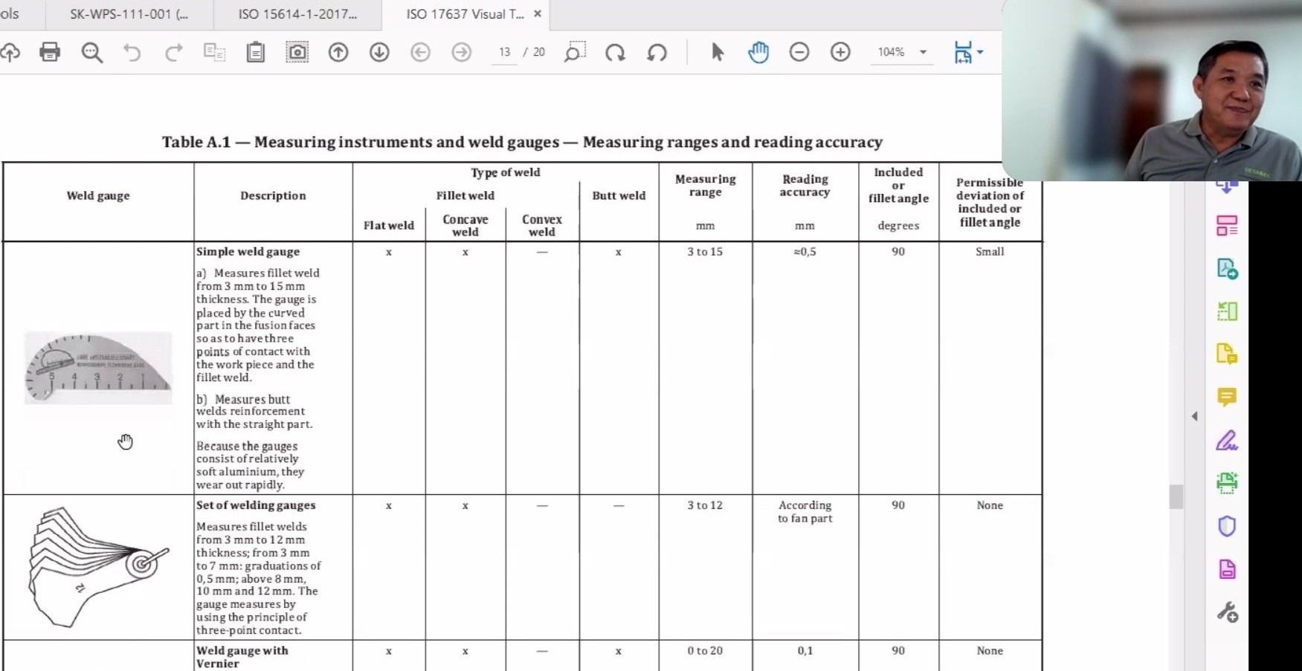Click the Print file icon
Image resolution: width=1302 pixels, height=671 pixels.
50,52
